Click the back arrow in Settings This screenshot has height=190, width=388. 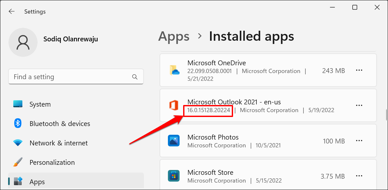click(x=12, y=11)
